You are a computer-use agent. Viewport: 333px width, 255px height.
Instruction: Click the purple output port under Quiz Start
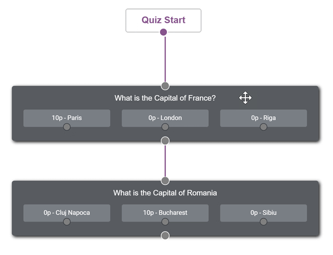point(164,32)
